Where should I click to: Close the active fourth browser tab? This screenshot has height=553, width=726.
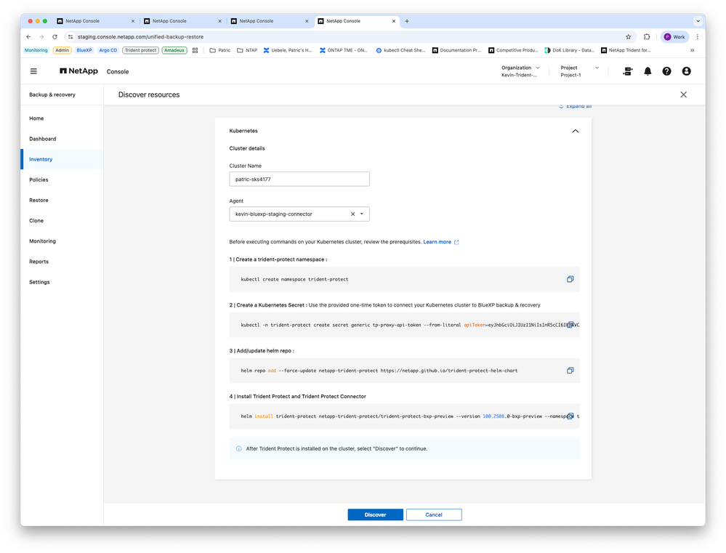pos(394,21)
